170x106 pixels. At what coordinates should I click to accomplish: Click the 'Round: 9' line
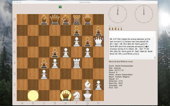click(x=113, y=72)
